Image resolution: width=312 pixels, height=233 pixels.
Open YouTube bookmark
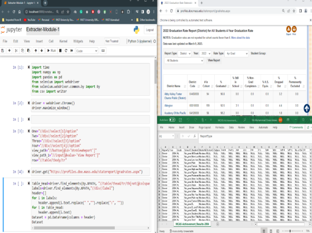click(x=30, y=20)
